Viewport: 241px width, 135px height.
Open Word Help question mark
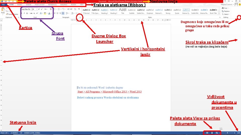coord(225,1)
